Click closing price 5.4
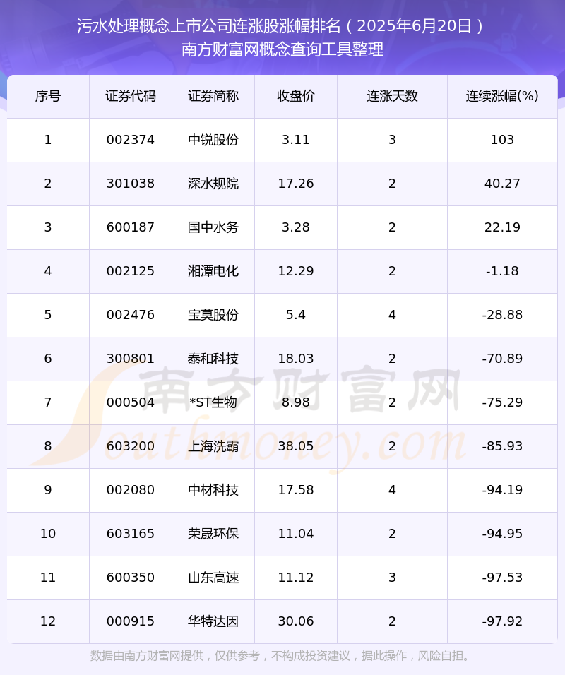 coord(296,315)
